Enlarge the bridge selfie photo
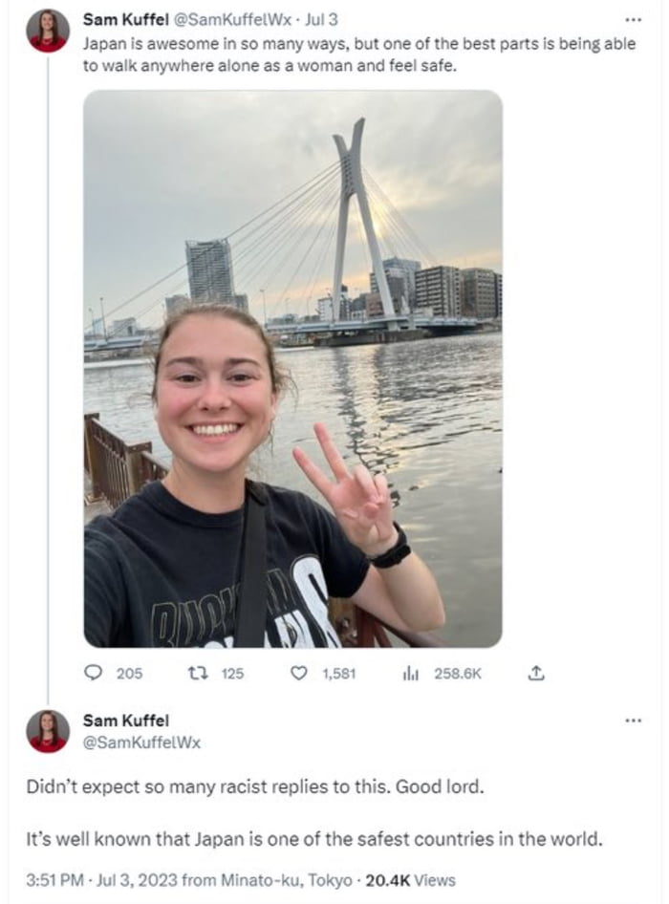The width and height of the screenshot is (669, 904). [292, 368]
